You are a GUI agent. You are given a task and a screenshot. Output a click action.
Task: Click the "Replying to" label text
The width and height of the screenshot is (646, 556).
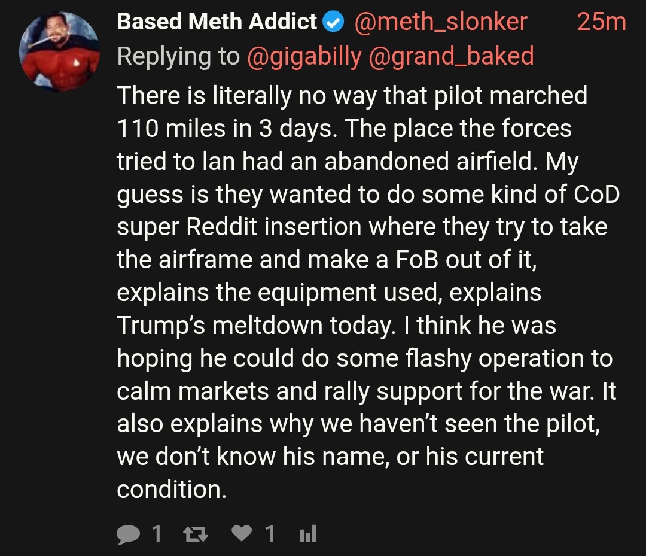[178, 56]
